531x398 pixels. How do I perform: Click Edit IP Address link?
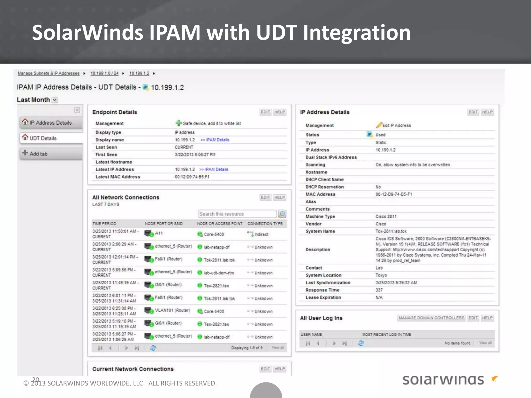tap(397, 125)
